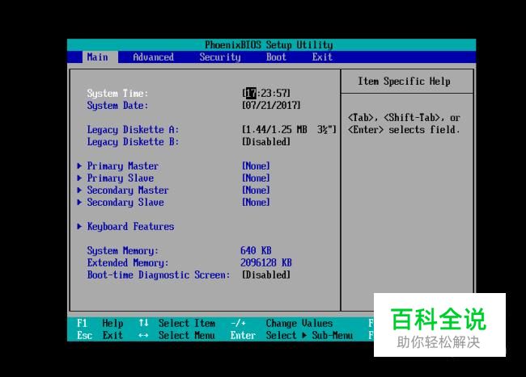Viewport: 526px width, 377px height.
Task: Select the System Date value 07/21/2017
Action: click(x=271, y=106)
